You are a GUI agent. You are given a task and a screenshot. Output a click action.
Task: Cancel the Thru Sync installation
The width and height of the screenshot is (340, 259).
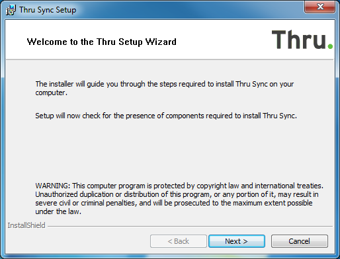pos(299,241)
